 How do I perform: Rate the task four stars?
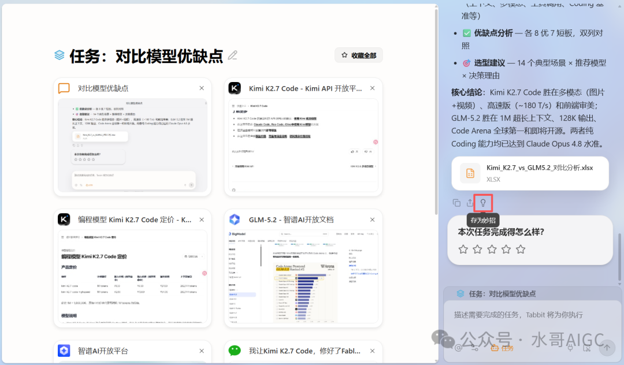click(506, 249)
